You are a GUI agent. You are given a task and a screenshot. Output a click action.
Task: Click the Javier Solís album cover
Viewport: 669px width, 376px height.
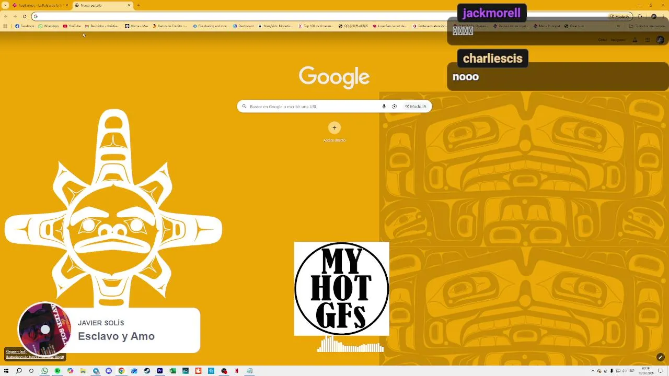coord(44,329)
